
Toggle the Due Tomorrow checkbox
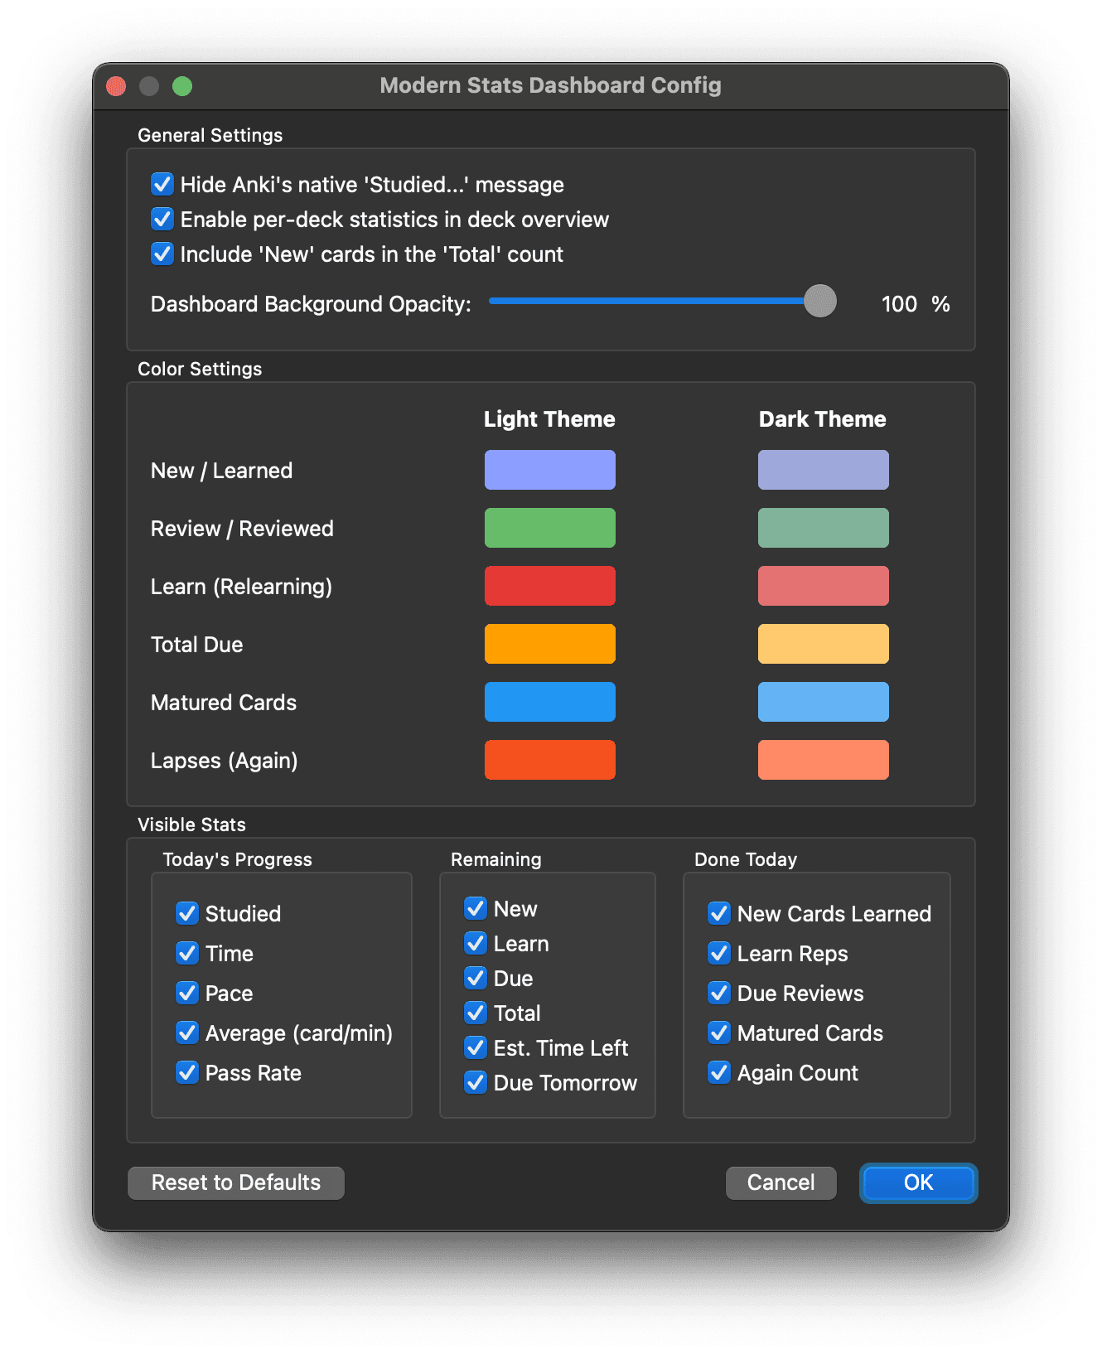point(476,1082)
